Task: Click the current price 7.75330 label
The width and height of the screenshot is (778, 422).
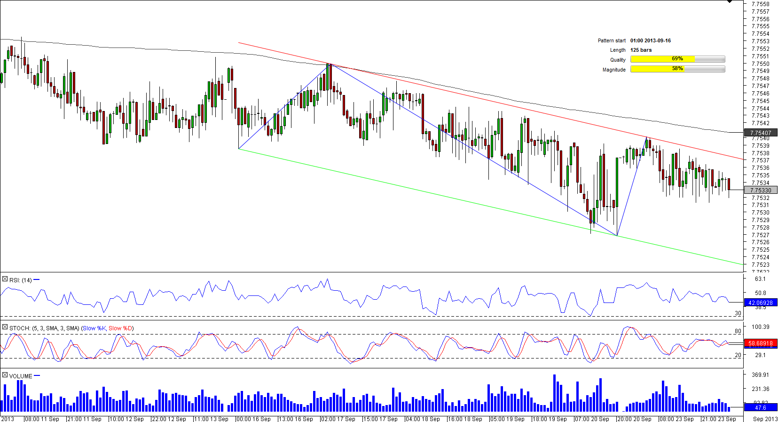Action: 761,191
